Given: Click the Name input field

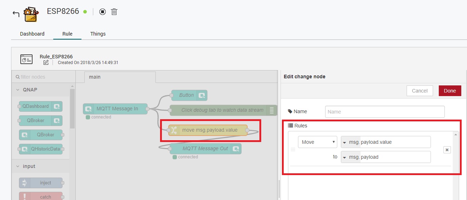Looking at the screenshot, I should click(385, 112).
